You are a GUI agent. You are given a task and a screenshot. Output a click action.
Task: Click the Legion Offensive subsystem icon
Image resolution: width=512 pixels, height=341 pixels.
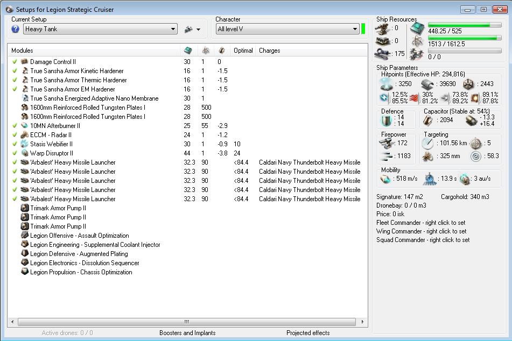pos(24,235)
